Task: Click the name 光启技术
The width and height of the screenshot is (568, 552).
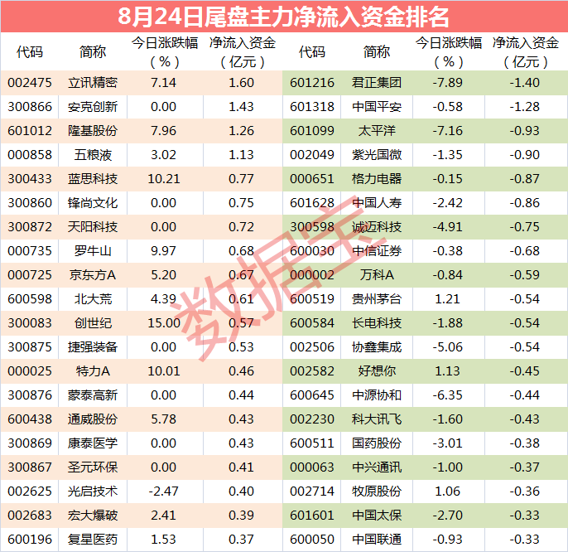Action: click(93, 491)
